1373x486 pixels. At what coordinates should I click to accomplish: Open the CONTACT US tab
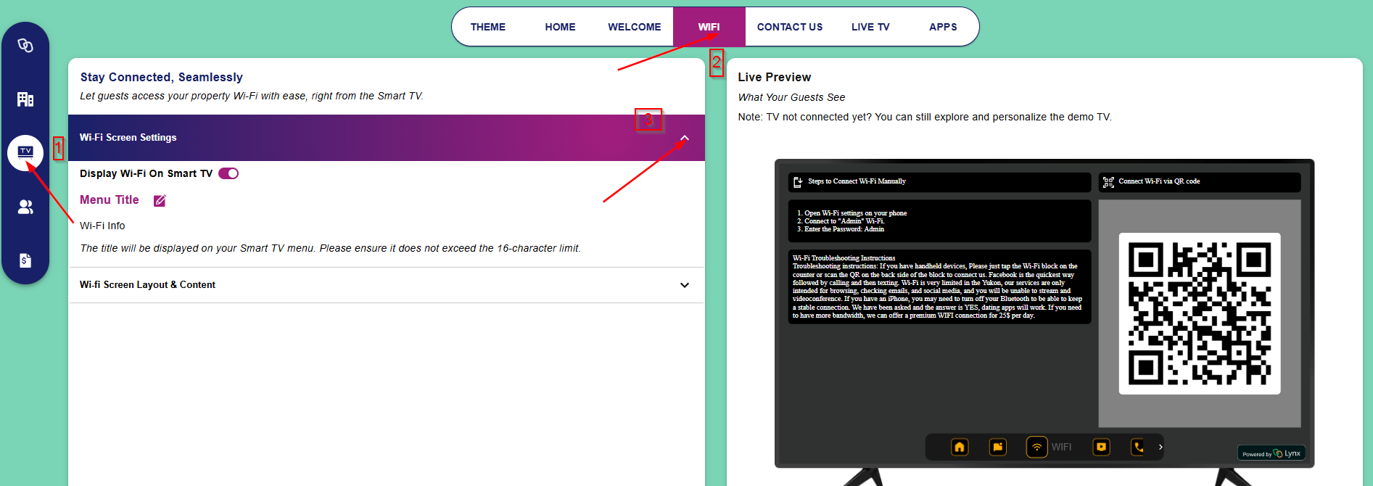(x=790, y=27)
